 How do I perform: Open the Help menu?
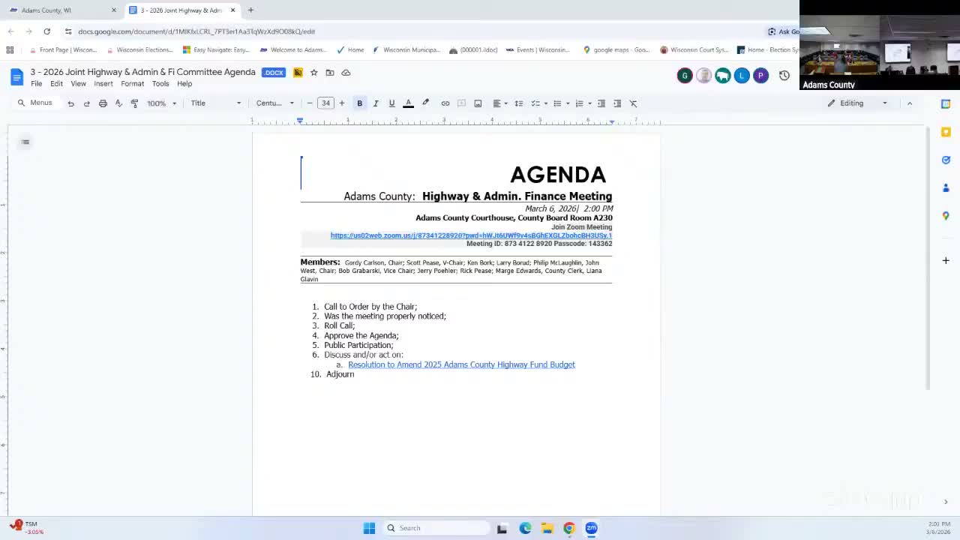pyautogui.click(x=184, y=84)
